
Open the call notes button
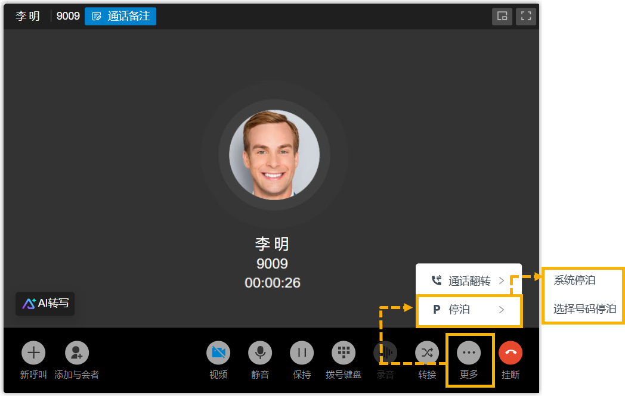point(120,16)
